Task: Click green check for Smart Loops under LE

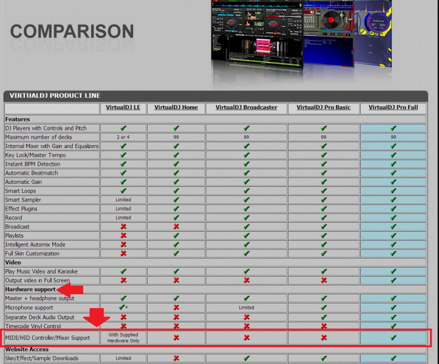Action: click(x=123, y=191)
